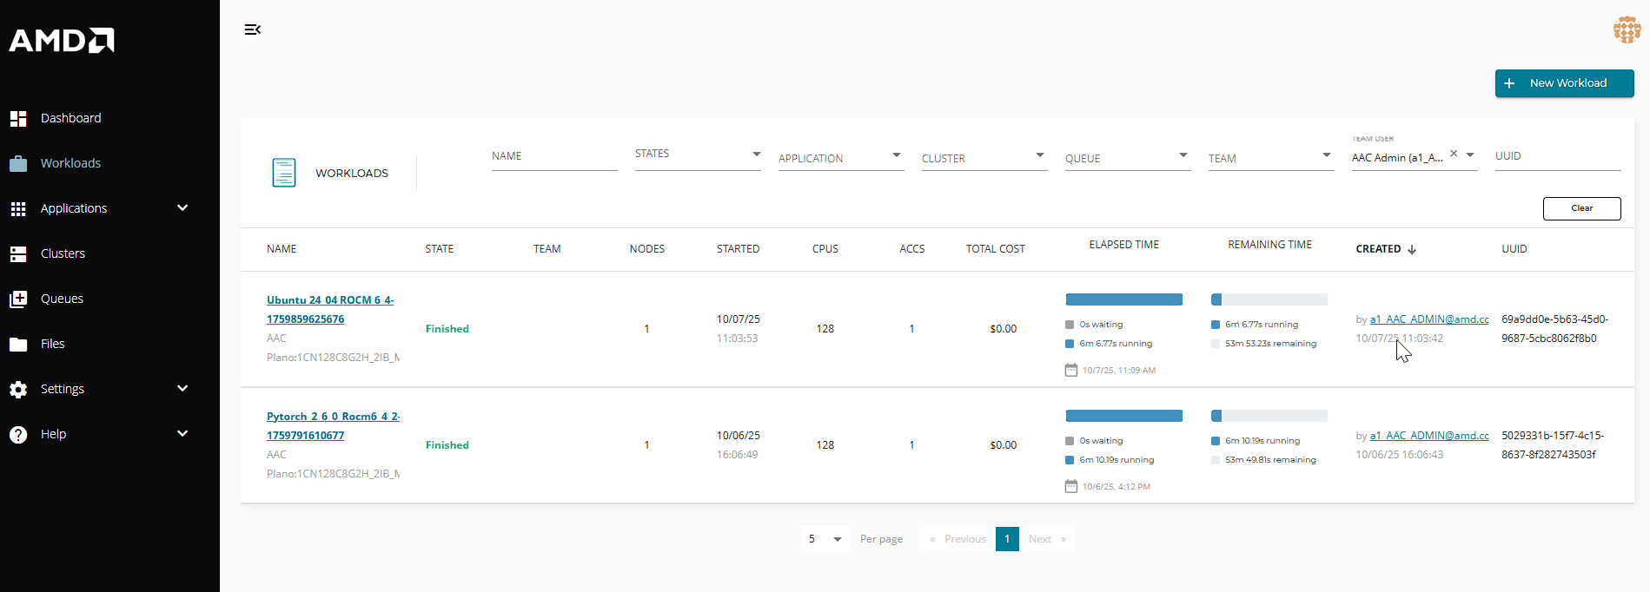The width and height of the screenshot is (1650, 592).
Task: Change the per page count dropdown
Action: coord(825,539)
